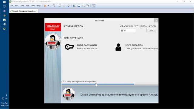Image resolution: width=194 pixels, height=109 pixels.
Task: Click 'Root password is set' status text
Action: tap(87, 48)
